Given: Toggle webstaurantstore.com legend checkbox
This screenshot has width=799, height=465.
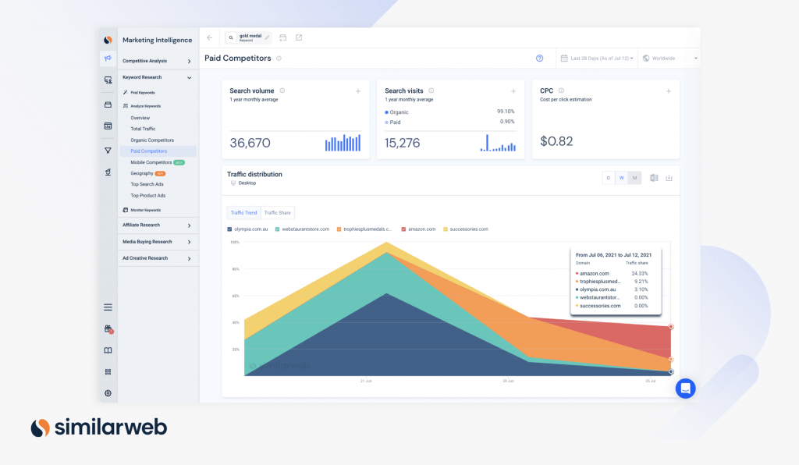Looking at the screenshot, I should (278, 229).
